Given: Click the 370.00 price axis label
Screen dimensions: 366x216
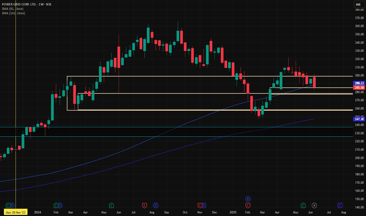Looking at the screenshot, I should point(359,18).
